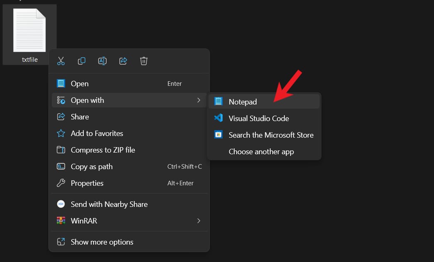The image size is (434, 262).
Task: Click the Share icon in the top toolbar
Action: tap(123, 61)
